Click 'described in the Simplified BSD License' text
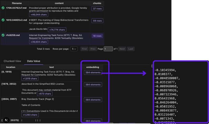 pos(43,84)
